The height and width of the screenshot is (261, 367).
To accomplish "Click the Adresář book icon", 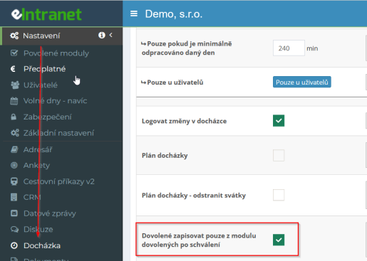I will click(14, 149).
